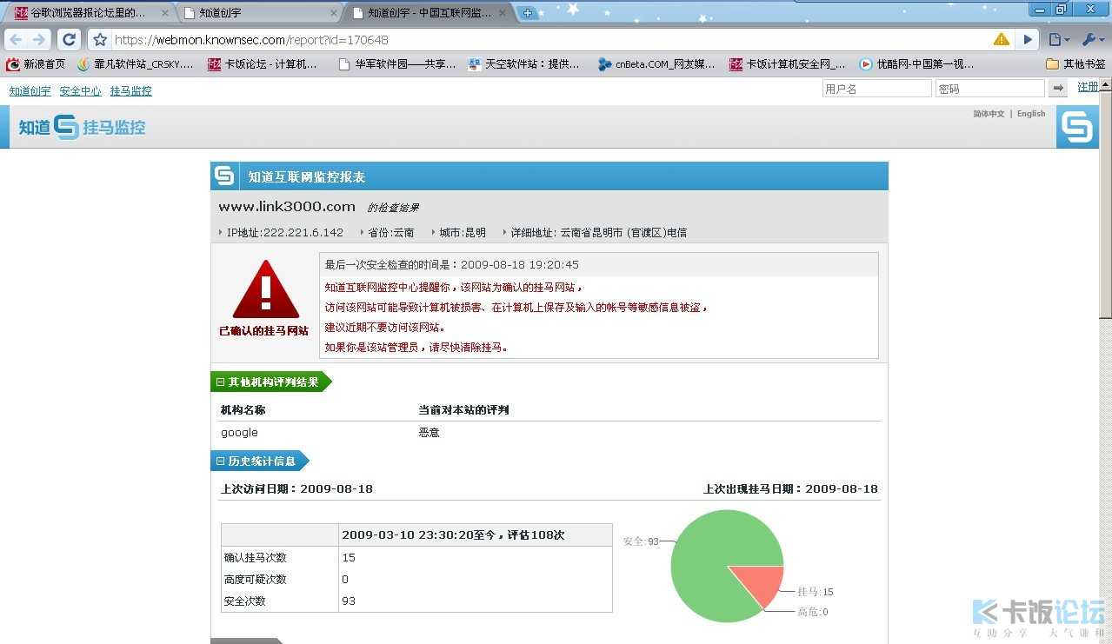This screenshot has width=1112, height=644.
Task: Click the 知道 挂马监控 header logo
Action: [82, 127]
